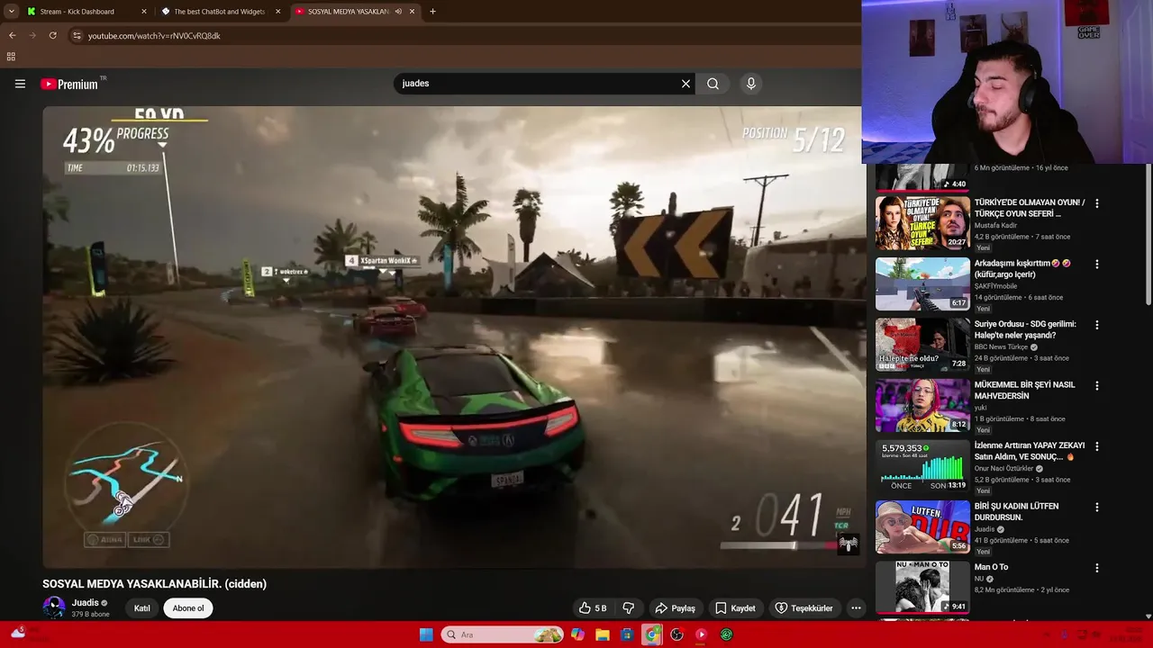1153x648 pixels.
Task: Switch to Stream - Kick Dashboard tab
Action: point(79,12)
